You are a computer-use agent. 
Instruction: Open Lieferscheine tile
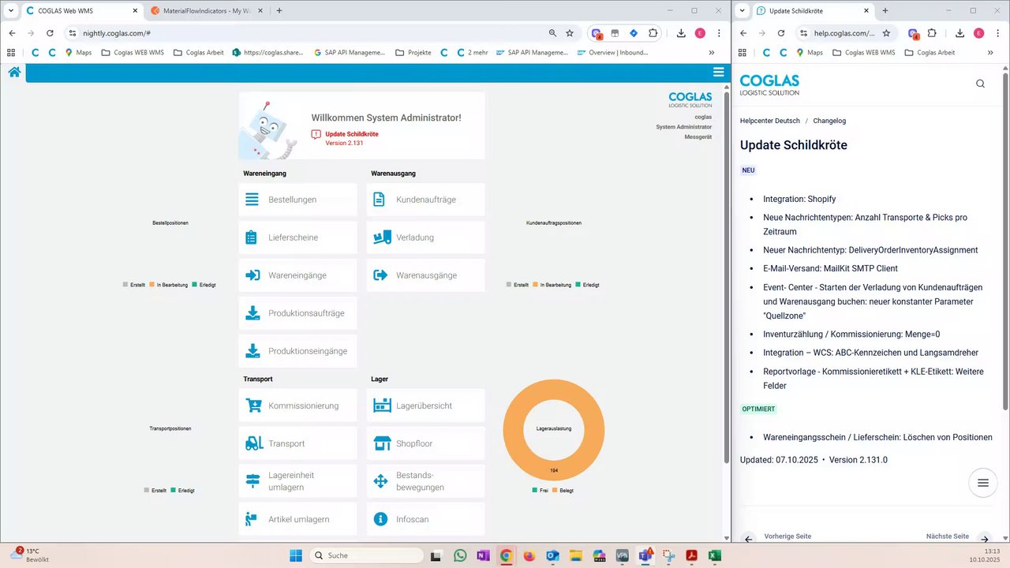click(x=297, y=237)
